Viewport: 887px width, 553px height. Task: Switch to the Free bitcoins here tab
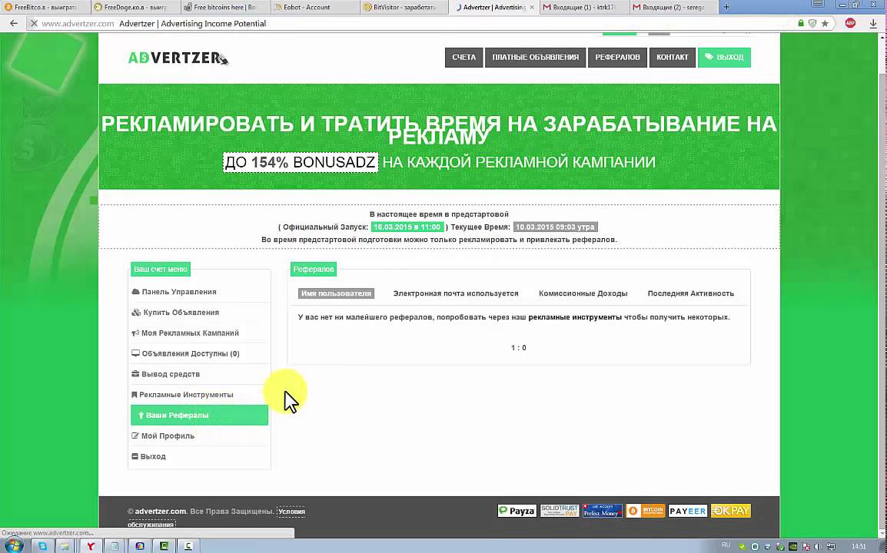[224, 8]
